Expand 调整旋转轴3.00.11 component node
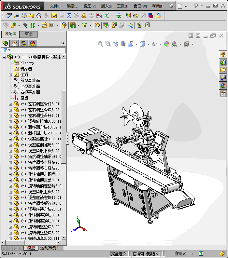Viewport: 228px width, 258px height. (10, 122)
